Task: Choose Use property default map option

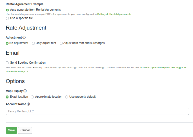Action: (x=66, y=97)
